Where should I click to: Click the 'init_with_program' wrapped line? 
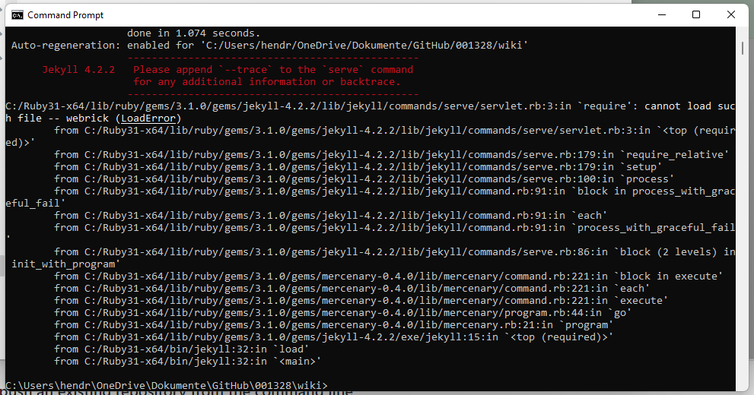click(65, 264)
